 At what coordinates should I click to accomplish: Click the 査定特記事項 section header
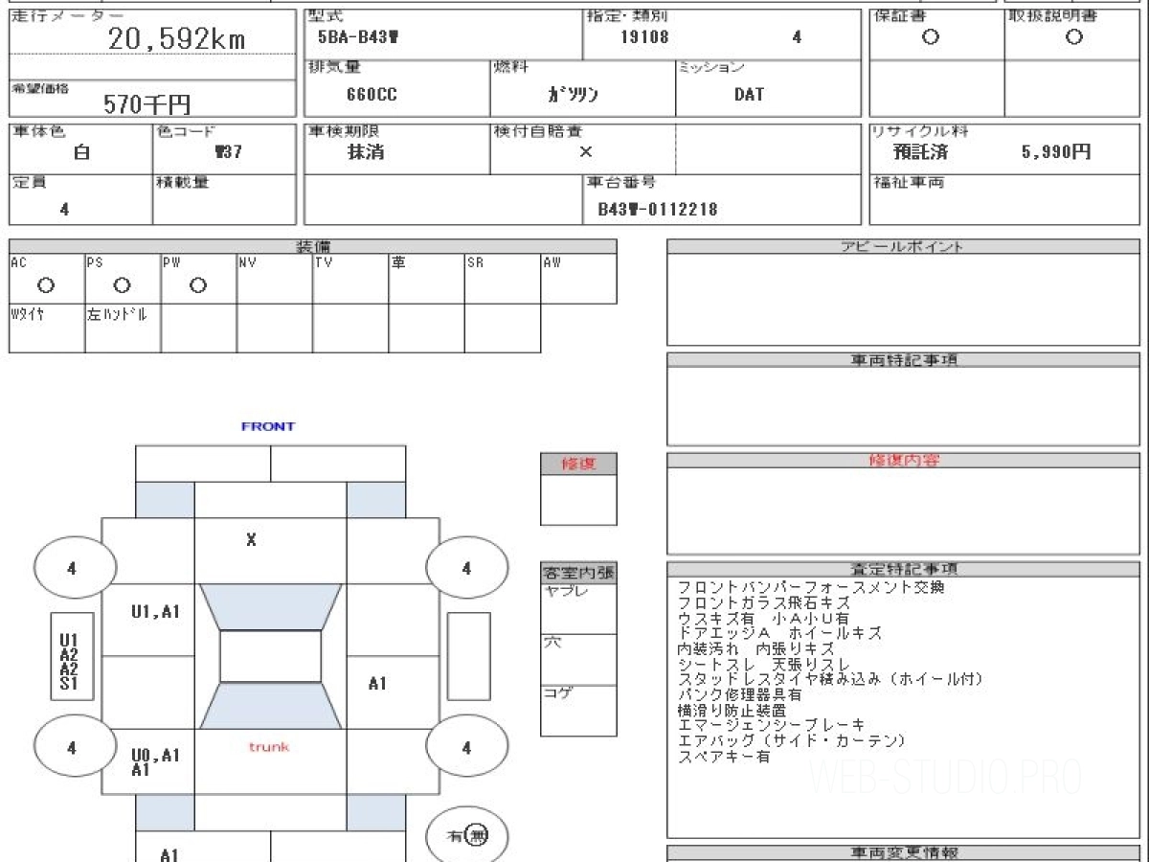pos(903,569)
